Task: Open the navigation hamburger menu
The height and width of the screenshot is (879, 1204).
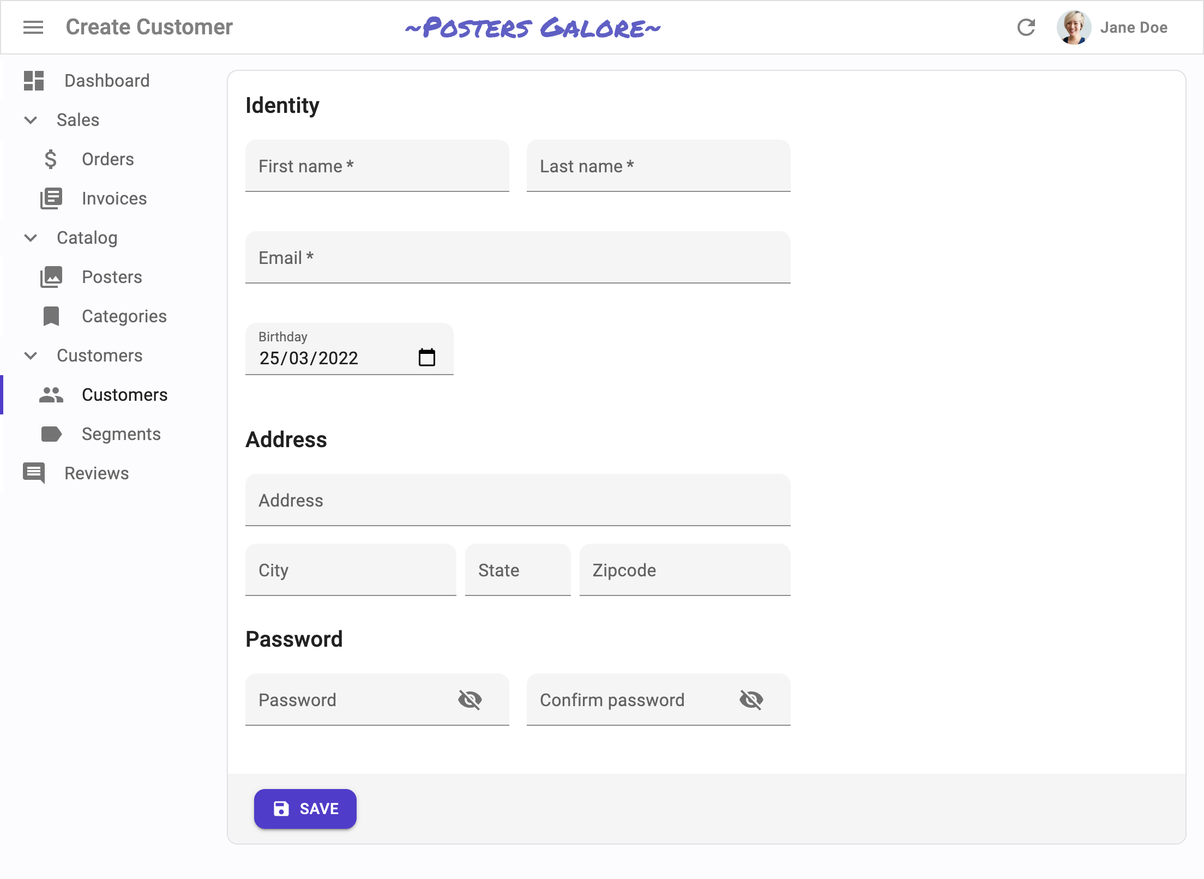Action: [x=33, y=27]
